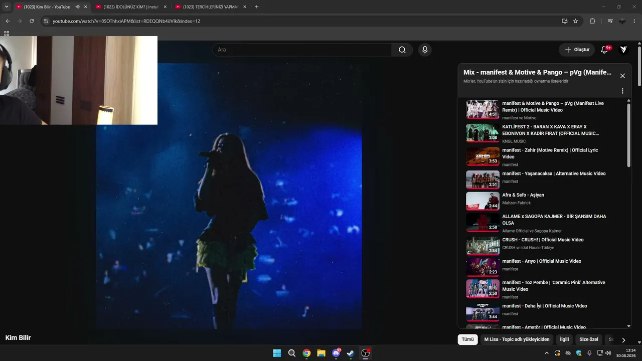
Task: Select the 'Size özel' filter chip
Action: pos(589,339)
